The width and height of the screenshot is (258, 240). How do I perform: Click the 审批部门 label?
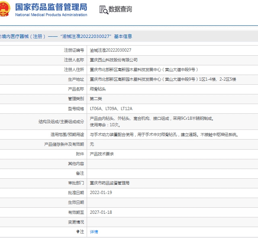[x=76, y=183]
